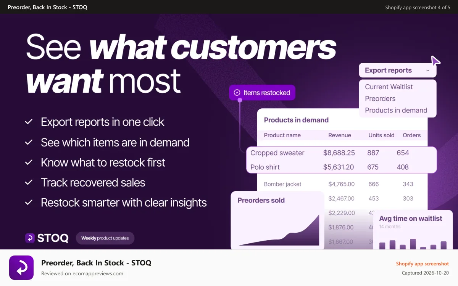
Task: Click the $8,688.25 revenue value
Action: pyautogui.click(x=339, y=153)
